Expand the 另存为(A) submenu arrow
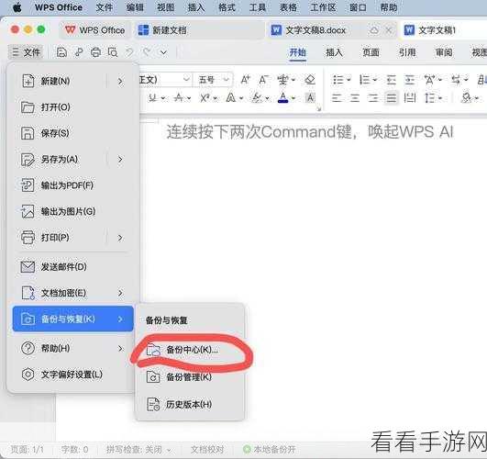Viewport: 487px width, 459px height. (120, 159)
